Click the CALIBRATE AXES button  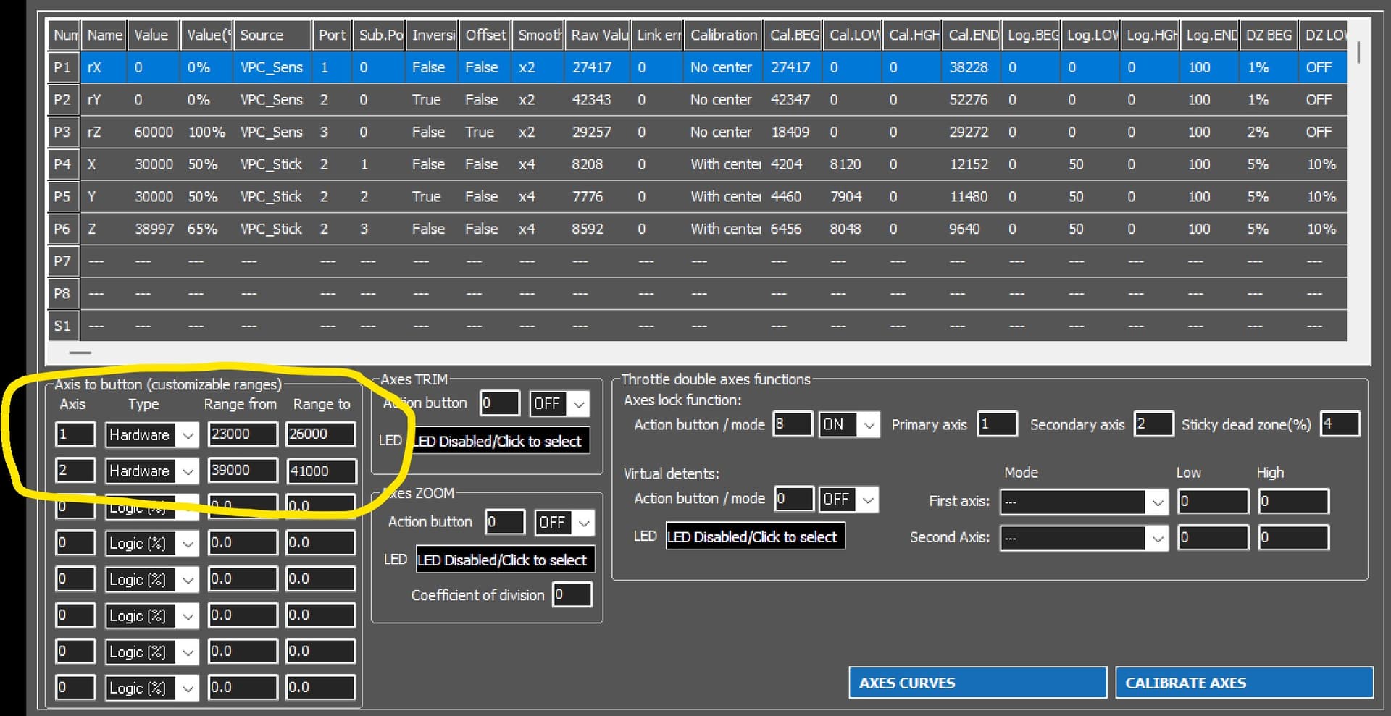click(x=1243, y=682)
